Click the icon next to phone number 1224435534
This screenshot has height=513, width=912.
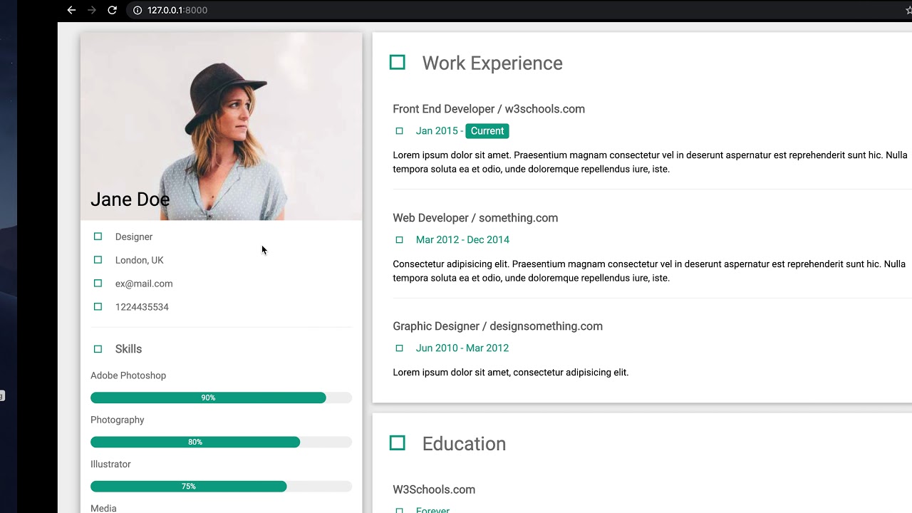(x=98, y=307)
